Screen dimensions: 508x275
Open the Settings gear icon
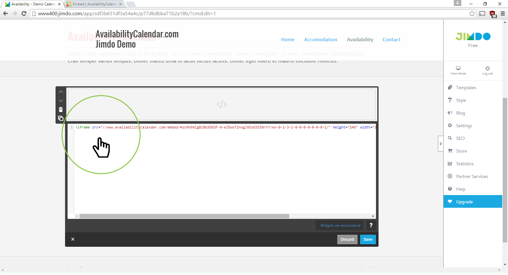click(x=450, y=125)
